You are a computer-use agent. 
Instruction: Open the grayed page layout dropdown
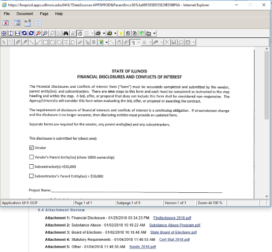point(93,33)
